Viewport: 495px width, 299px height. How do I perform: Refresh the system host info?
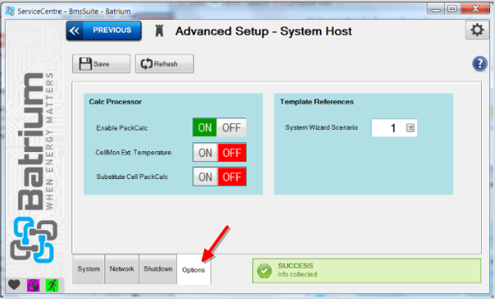164,64
